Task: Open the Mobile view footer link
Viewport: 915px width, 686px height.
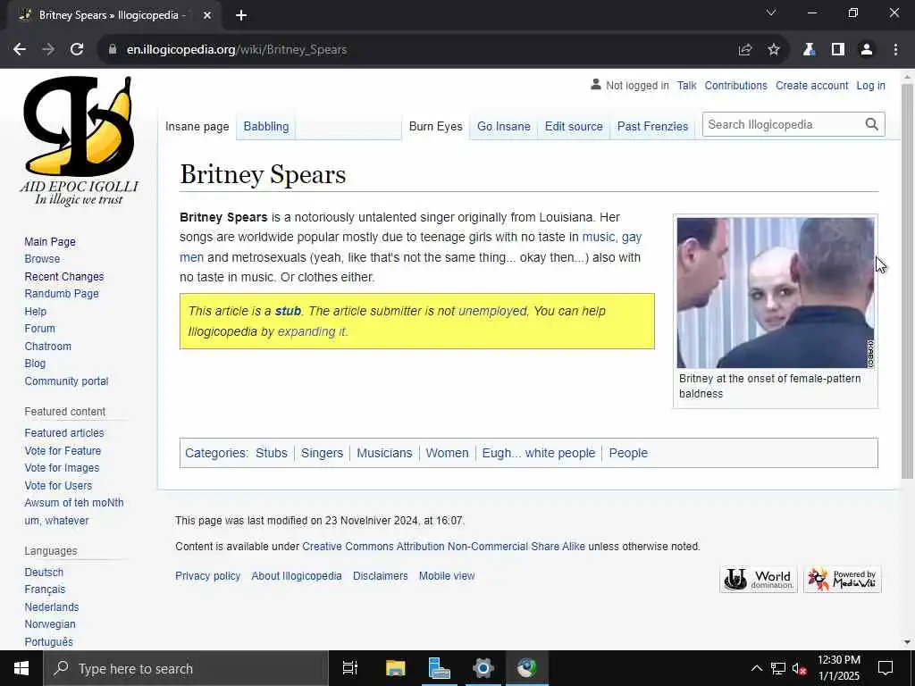Action: click(x=447, y=576)
